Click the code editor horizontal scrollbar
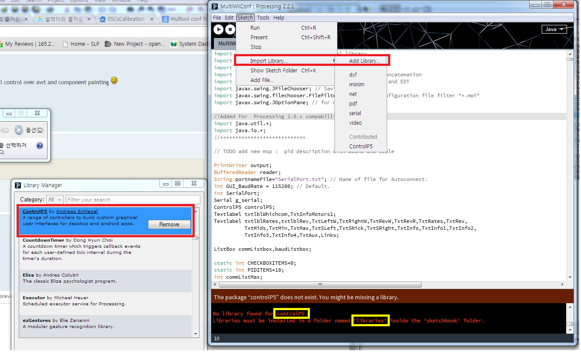This screenshot has height=352, width=581. coord(320,284)
